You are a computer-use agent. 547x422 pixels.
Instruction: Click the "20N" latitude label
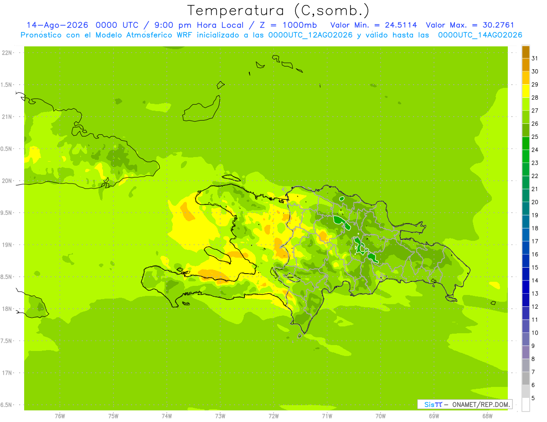pos(6,181)
